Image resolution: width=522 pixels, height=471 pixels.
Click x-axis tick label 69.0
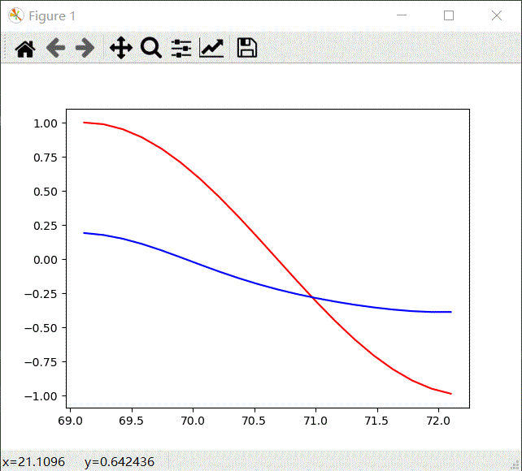click(70, 421)
